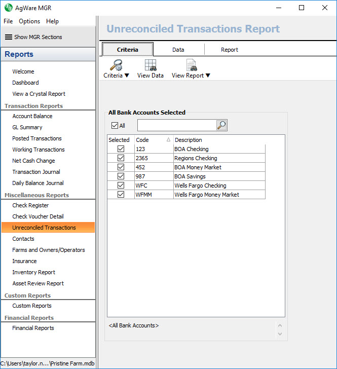Click the sort arrow in the Code column header
This screenshot has height=369, width=337.
(168, 140)
